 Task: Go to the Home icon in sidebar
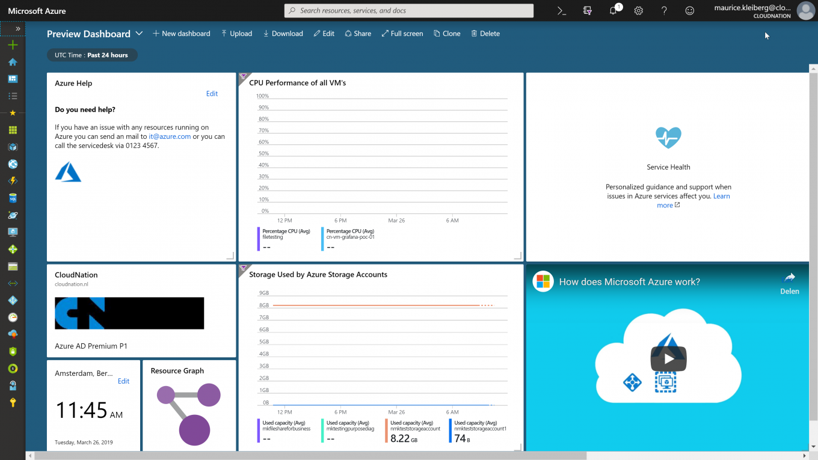point(13,62)
